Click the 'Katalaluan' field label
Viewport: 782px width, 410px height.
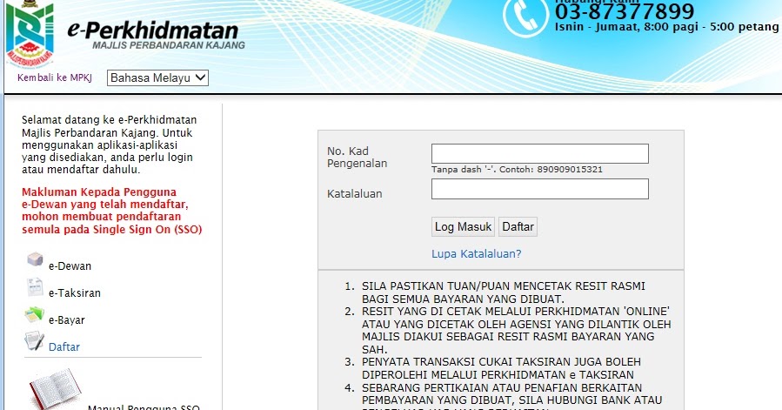(x=355, y=194)
